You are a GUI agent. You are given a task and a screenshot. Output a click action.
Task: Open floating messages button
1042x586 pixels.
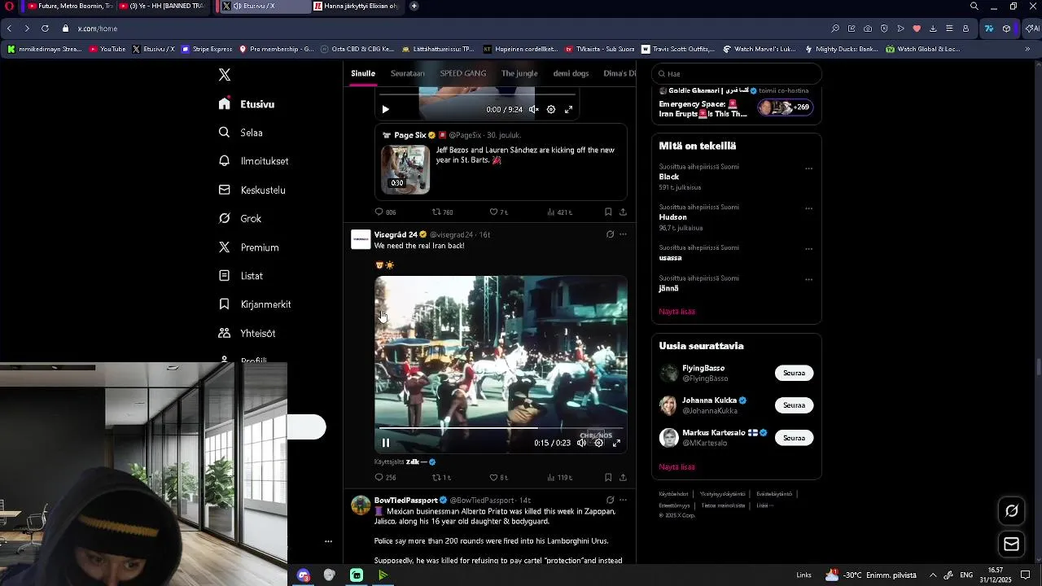point(1012,544)
